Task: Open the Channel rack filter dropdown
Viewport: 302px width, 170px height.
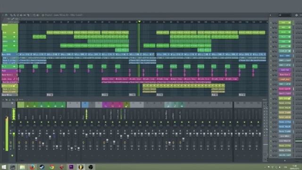Action: [x=285, y=15]
